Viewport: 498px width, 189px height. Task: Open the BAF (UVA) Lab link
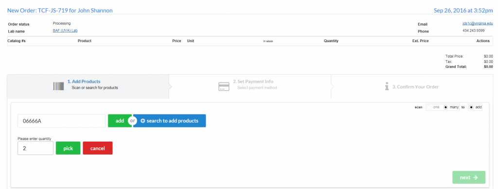click(x=65, y=31)
